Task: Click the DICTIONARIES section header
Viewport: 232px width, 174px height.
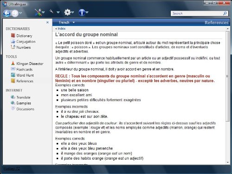Action: 18,29
